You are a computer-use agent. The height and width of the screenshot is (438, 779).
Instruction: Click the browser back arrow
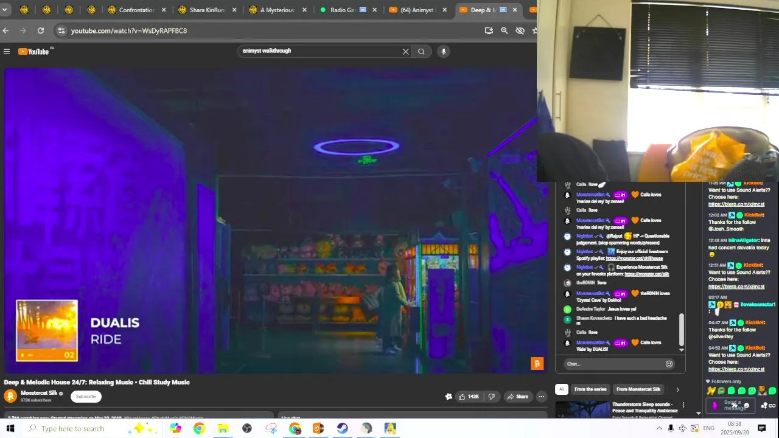tap(5, 30)
